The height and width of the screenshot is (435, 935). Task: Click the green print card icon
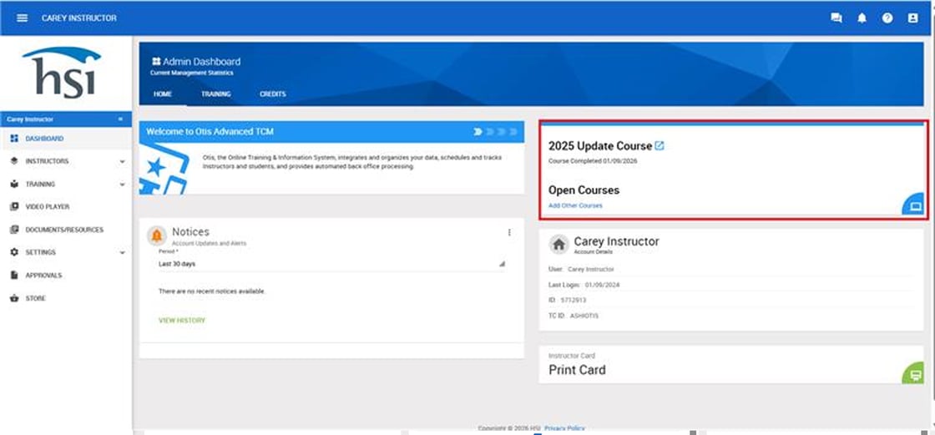(x=915, y=374)
